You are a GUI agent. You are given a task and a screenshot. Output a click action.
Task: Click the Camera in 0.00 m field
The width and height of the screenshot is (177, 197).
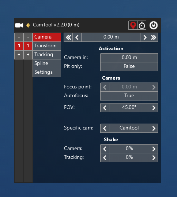(x=129, y=58)
